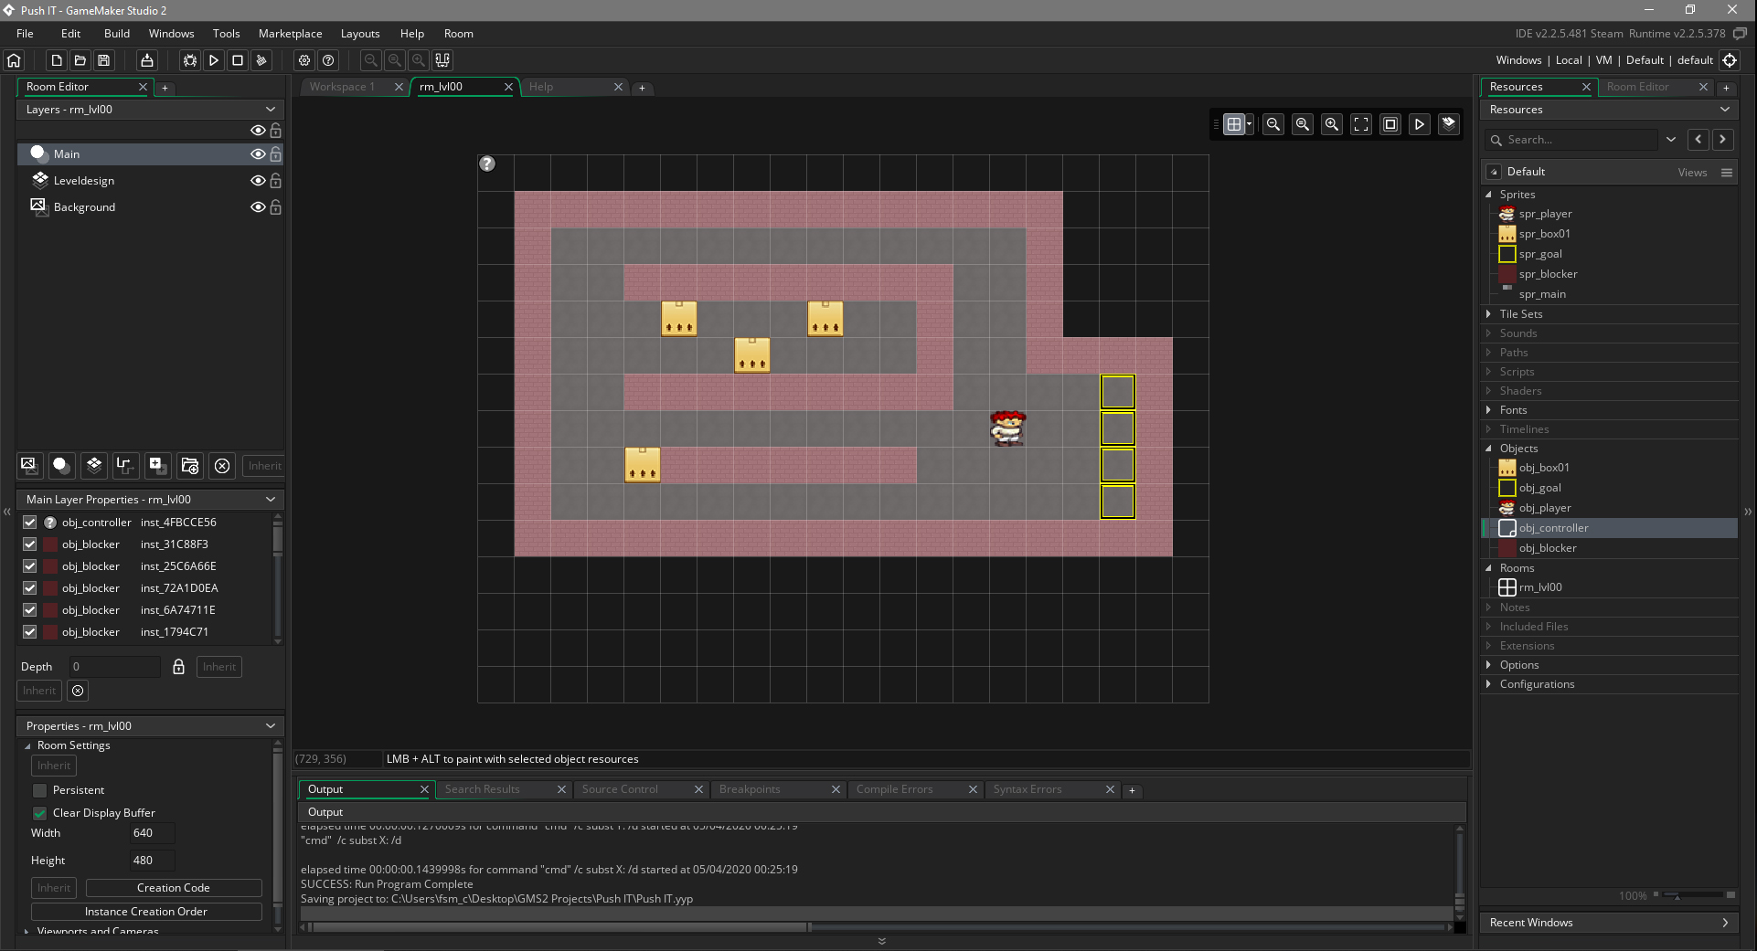Create a new layer folder
1757x951 pixels.
pyautogui.click(x=190, y=466)
